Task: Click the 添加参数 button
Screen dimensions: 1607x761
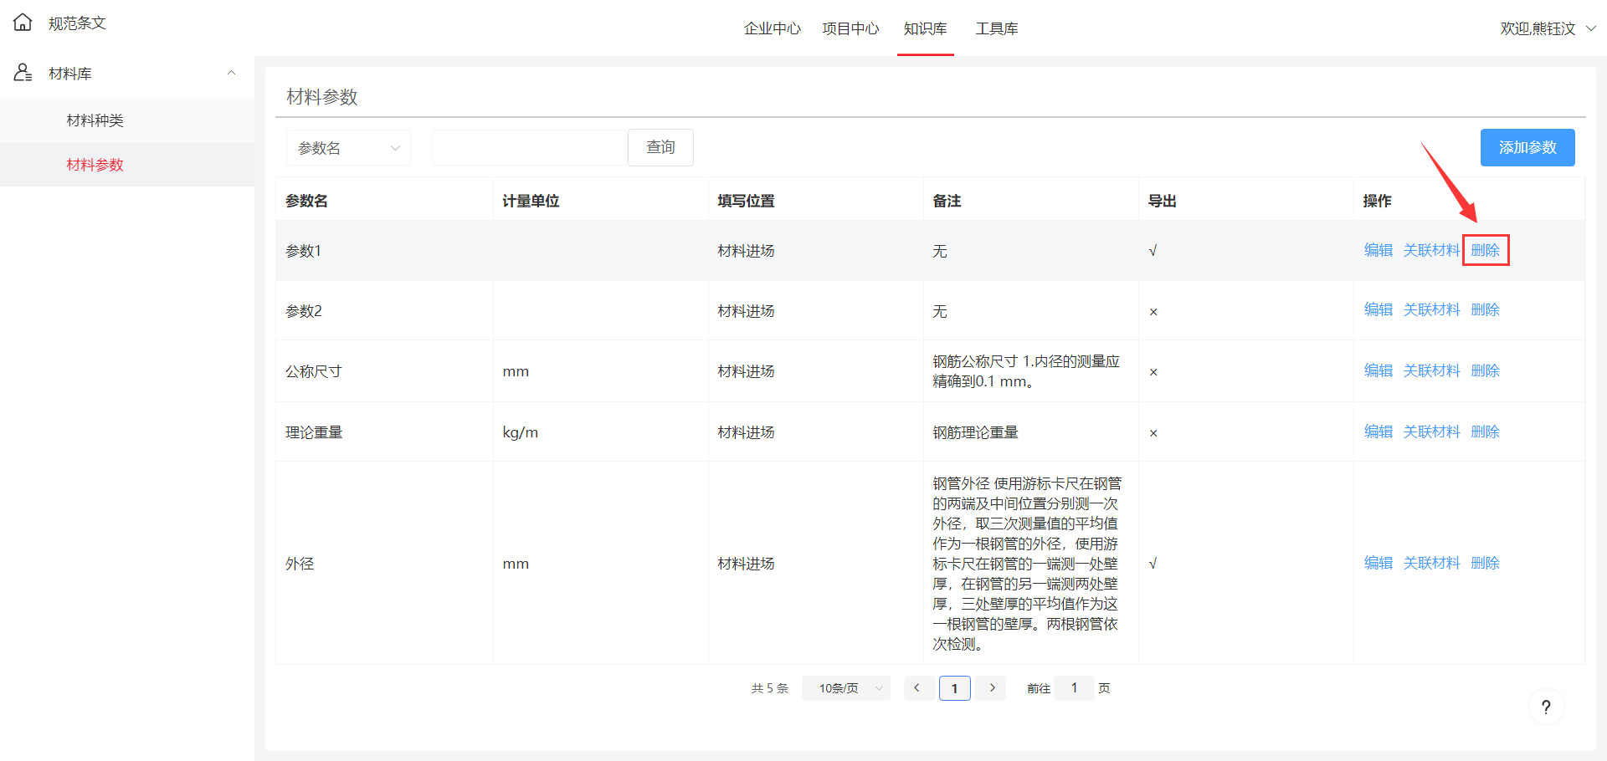Action: coord(1527,147)
